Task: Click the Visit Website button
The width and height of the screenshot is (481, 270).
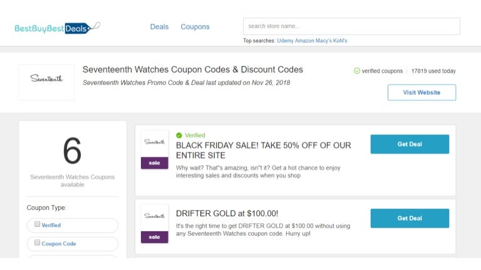Action: tap(422, 92)
